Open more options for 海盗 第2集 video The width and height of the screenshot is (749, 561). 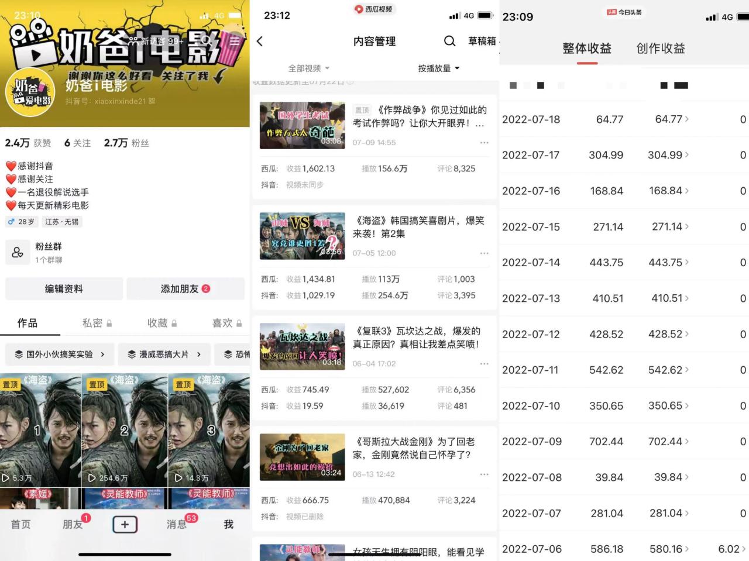[x=484, y=253]
